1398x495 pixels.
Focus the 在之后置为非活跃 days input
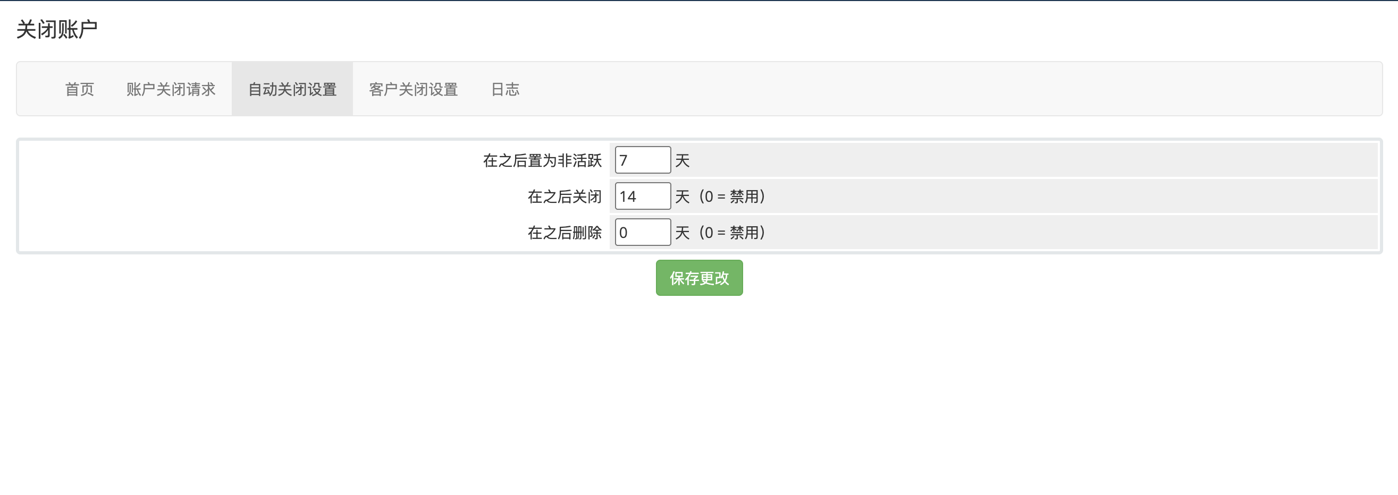pyautogui.click(x=643, y=160)
